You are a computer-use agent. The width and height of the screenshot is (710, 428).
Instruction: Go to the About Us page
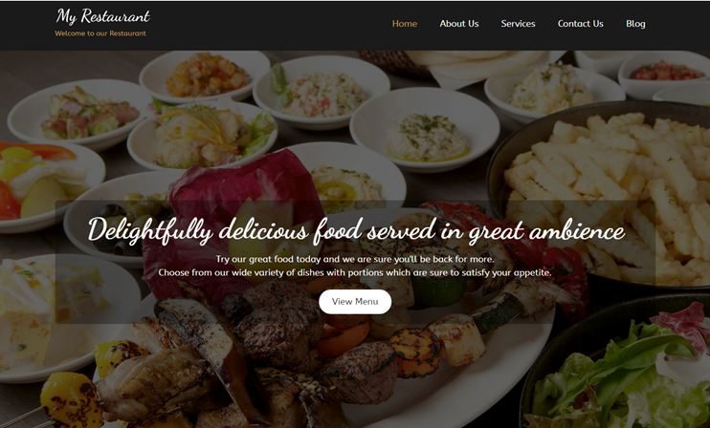[x=458, y=24]
